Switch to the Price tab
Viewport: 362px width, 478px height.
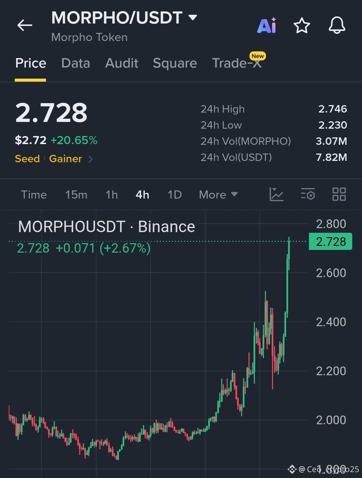[31, 63]
